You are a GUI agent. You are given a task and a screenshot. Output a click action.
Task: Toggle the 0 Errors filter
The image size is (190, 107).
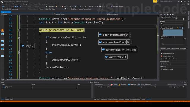pyautogui.click(x=114, y=84)
